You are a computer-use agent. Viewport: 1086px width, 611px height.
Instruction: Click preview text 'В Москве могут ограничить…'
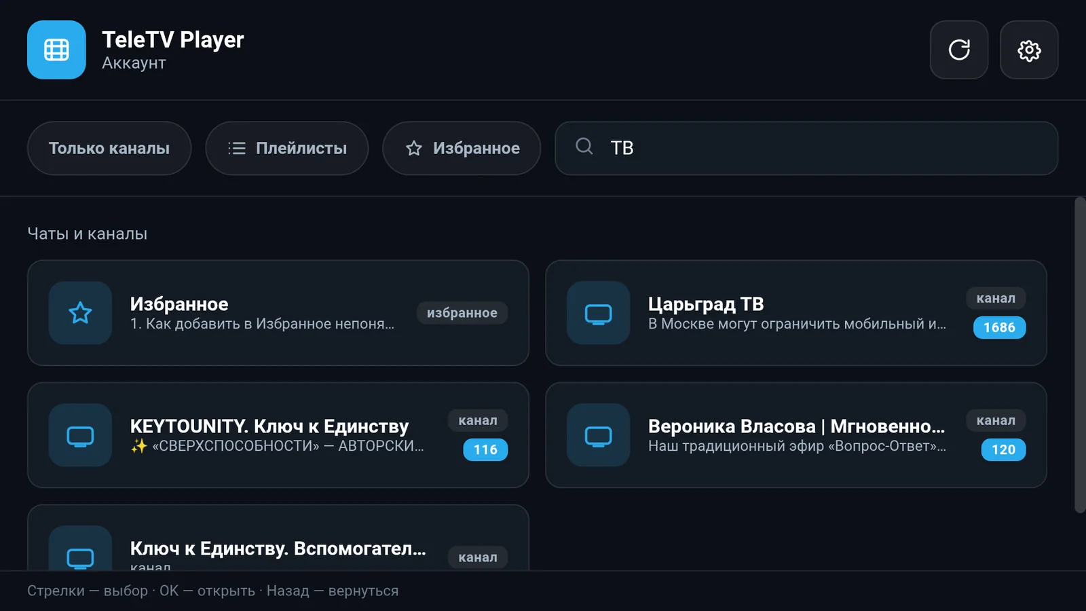(x=797, y=324)
